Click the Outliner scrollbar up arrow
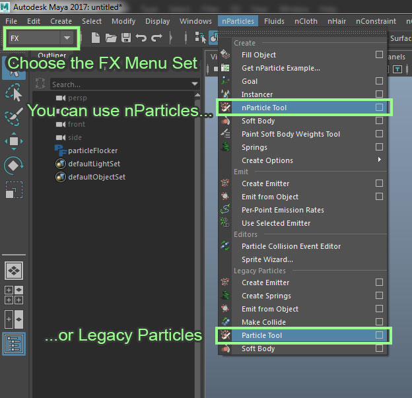 [197, 94]
